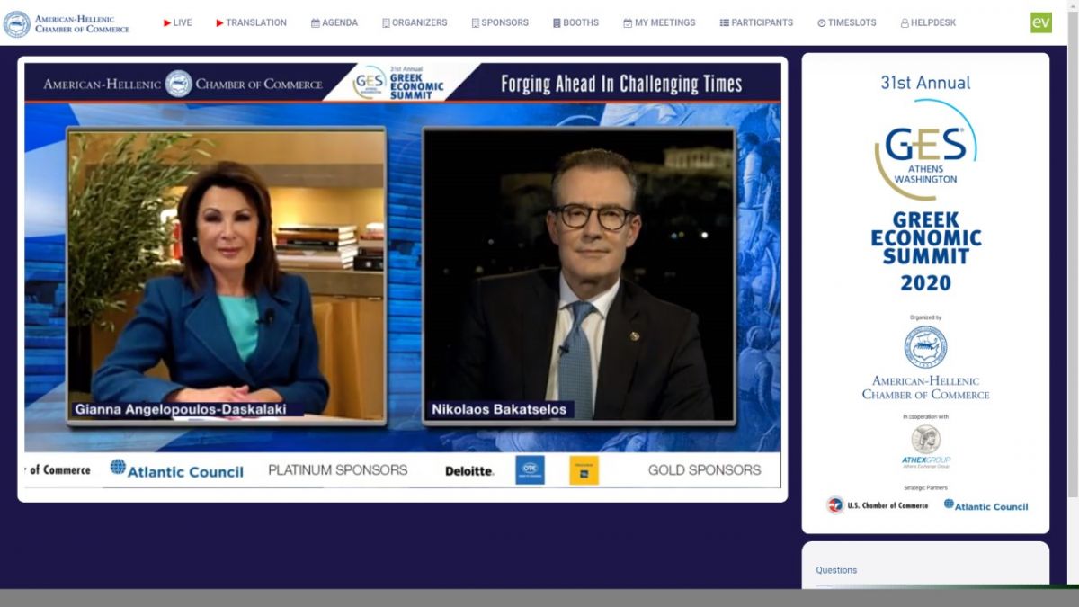Open the TRANSLATION stream

point(252,22)
